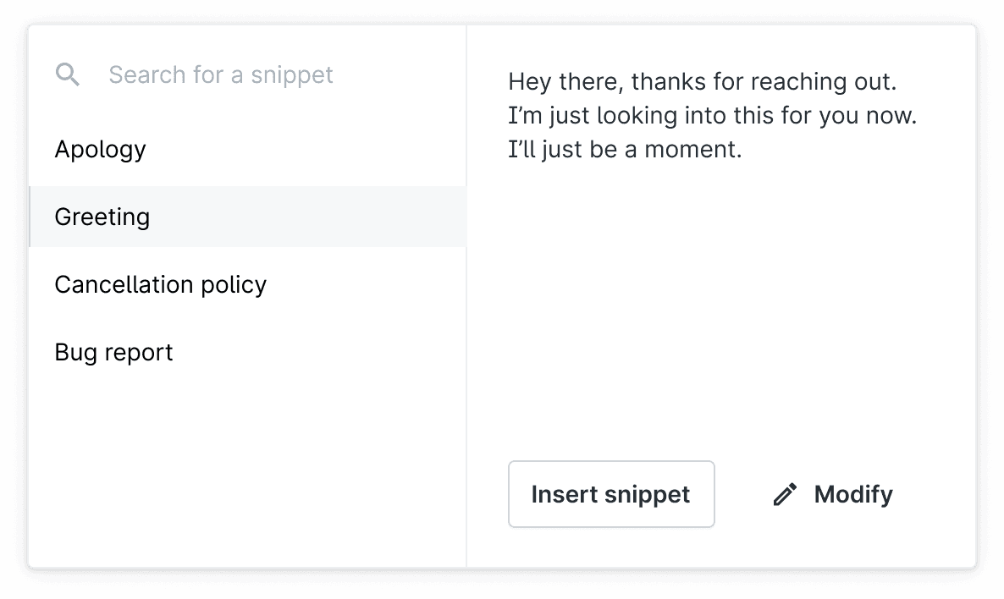Click the selected-row indicator bar beside Greeting
The height and width of the screenshot is (599, 1004).
coord(30,217)
